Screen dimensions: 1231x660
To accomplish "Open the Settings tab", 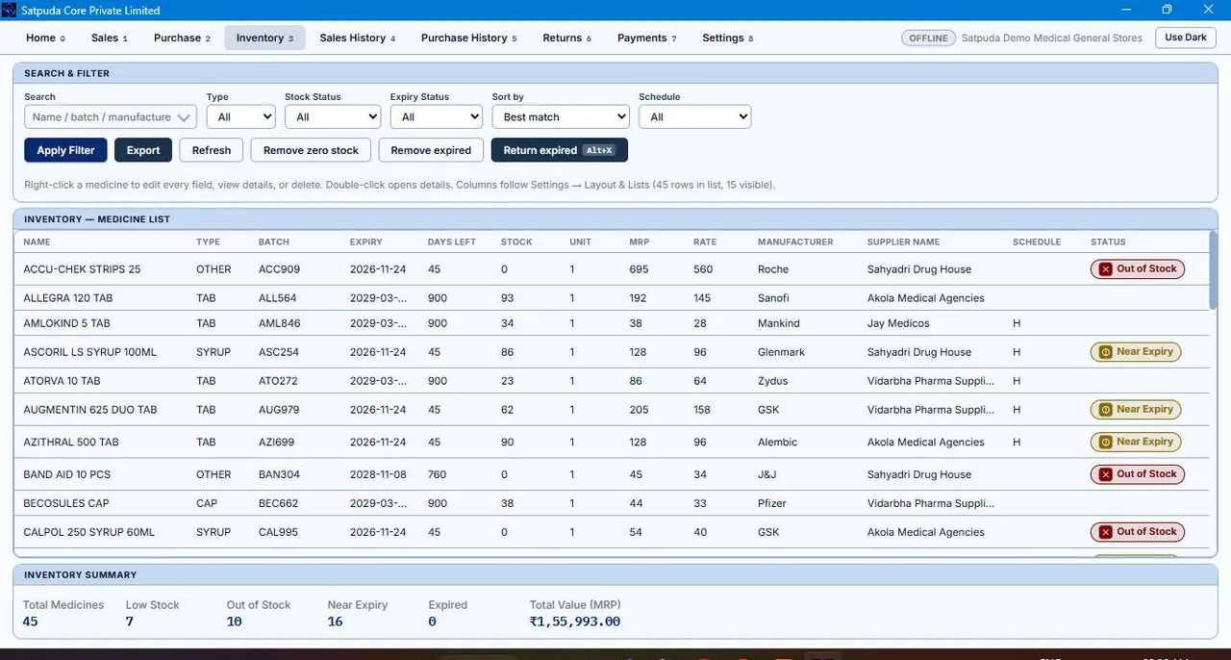I will click(x=727, y=38).
